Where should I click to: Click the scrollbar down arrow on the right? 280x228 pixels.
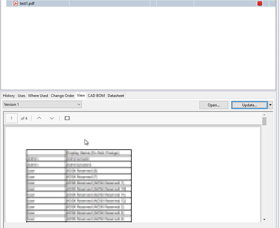point(265,219)
